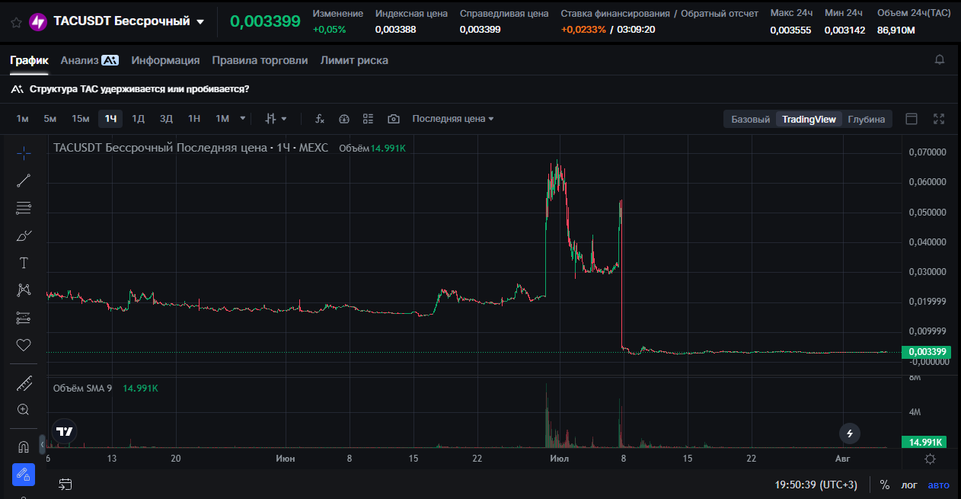The image size is (961, 499).
Task: Open the financial metrics gauge icon
Action: click(344, 119)
